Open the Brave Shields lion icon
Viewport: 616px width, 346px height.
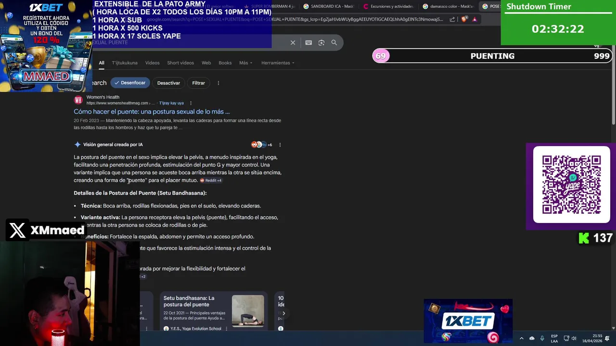pyautogui.click(x=464, y=19)
